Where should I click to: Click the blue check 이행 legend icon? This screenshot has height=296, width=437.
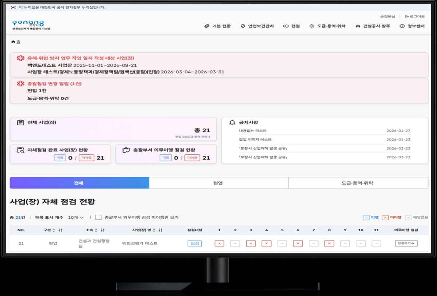tap(366, 218)
